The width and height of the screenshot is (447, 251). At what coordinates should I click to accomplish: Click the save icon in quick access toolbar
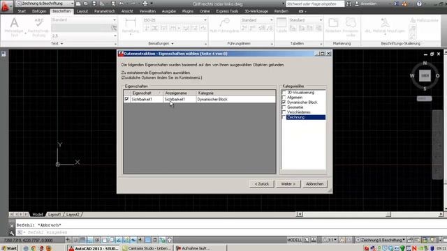click(94, 3)
